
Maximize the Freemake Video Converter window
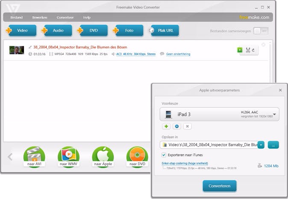pos(262,7)
